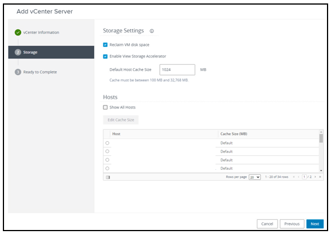Screen dimensions: 331x234
Task: Click the 'Rows per page' label
Action: click(x=236, y=177)
